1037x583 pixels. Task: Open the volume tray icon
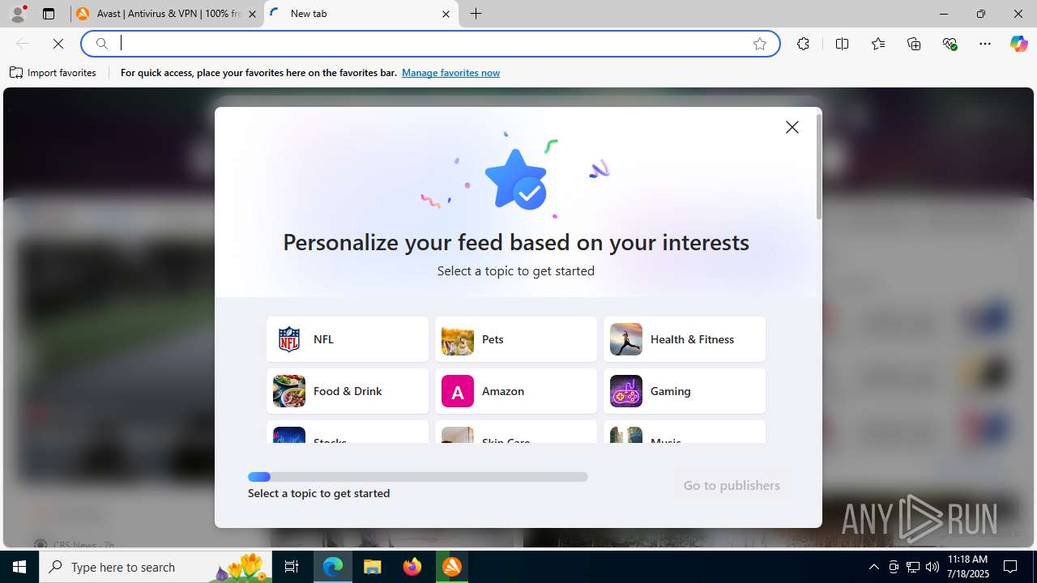(932, 567)
